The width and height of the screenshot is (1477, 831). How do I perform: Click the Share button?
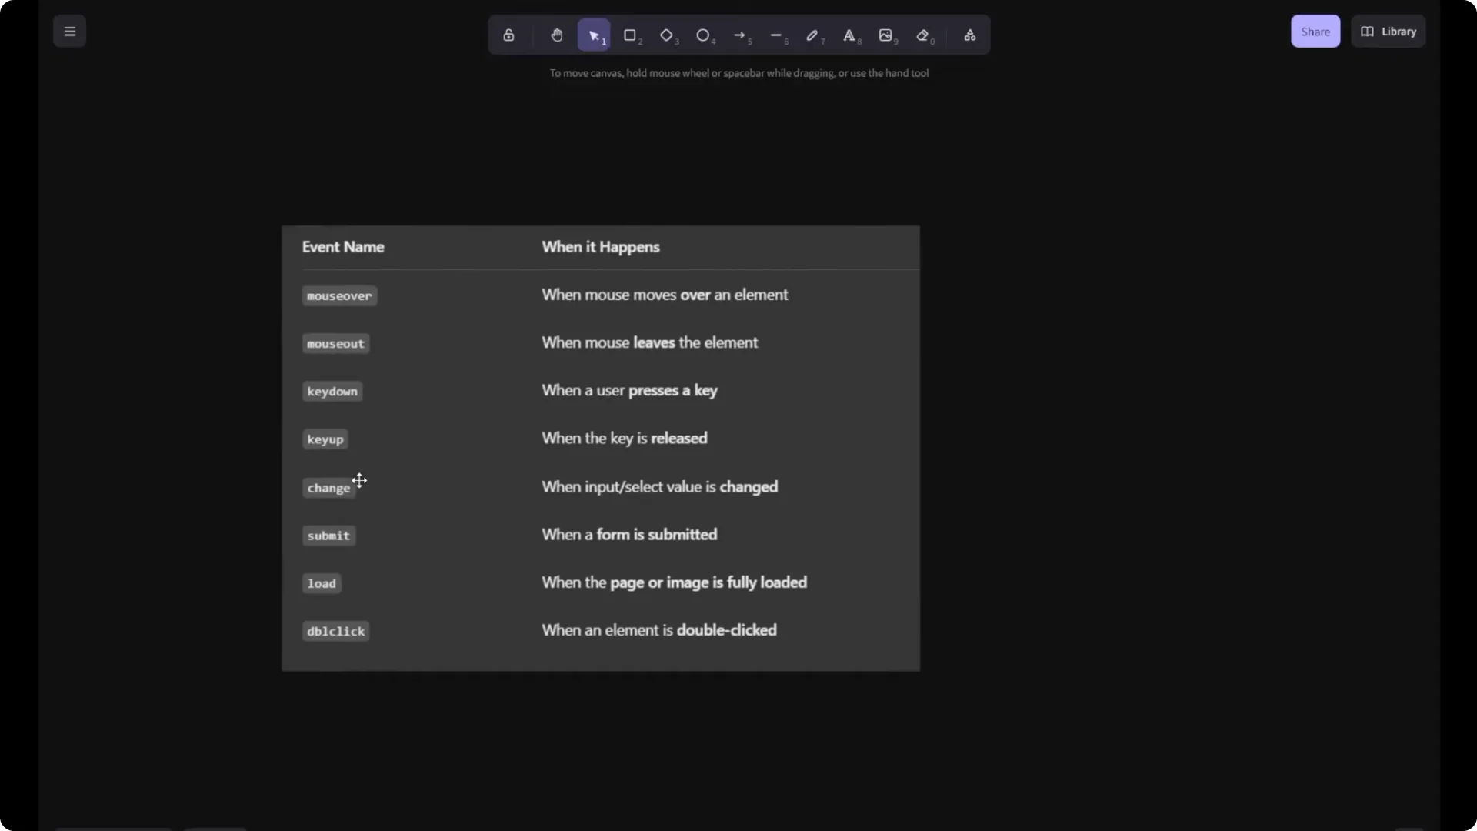[x=1315, y=31]
